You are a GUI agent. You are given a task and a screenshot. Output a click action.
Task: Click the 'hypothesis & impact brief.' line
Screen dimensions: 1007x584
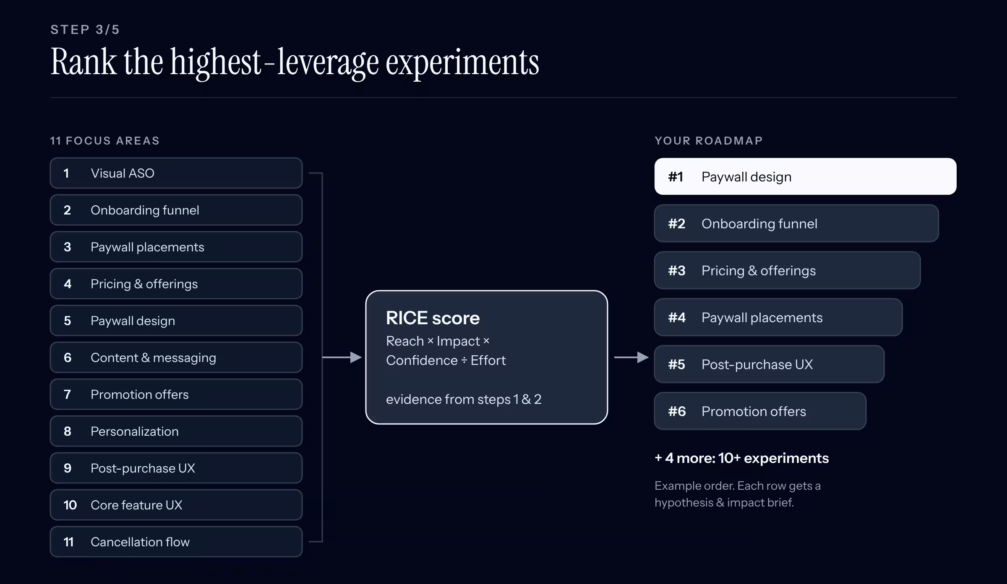click(x=724, y=502)
